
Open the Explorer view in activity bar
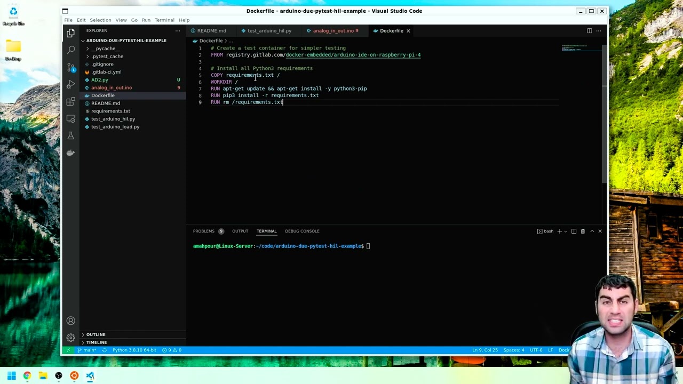click(x=70, y=33)
